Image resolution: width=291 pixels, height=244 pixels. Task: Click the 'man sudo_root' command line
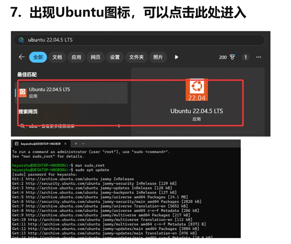coord(58,165)
